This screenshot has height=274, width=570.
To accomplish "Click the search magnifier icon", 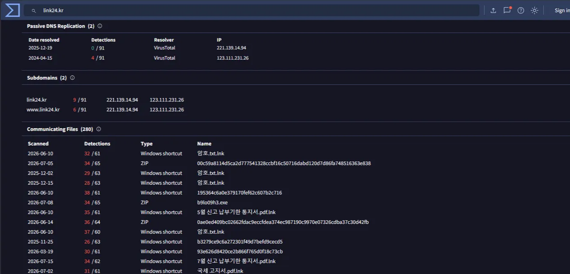I will (x=34, y=10).
